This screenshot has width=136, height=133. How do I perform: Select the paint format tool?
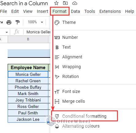pyautogui.click(x=17, y=22)
